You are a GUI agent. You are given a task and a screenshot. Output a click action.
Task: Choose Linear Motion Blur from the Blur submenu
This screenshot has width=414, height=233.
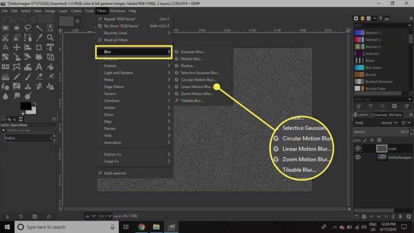[197, 87]
